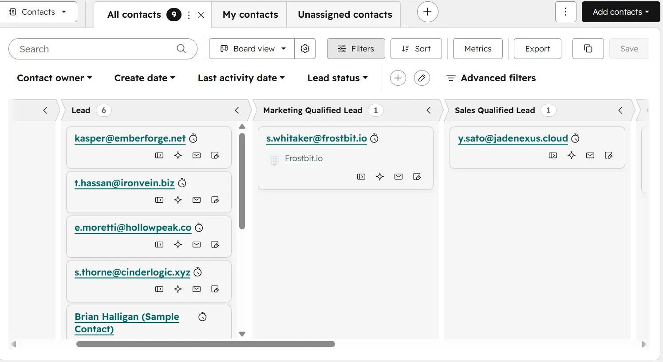Open preview for t.hassan@ironvein.biz card
This screenshot has width=663, height=362.
159,200
